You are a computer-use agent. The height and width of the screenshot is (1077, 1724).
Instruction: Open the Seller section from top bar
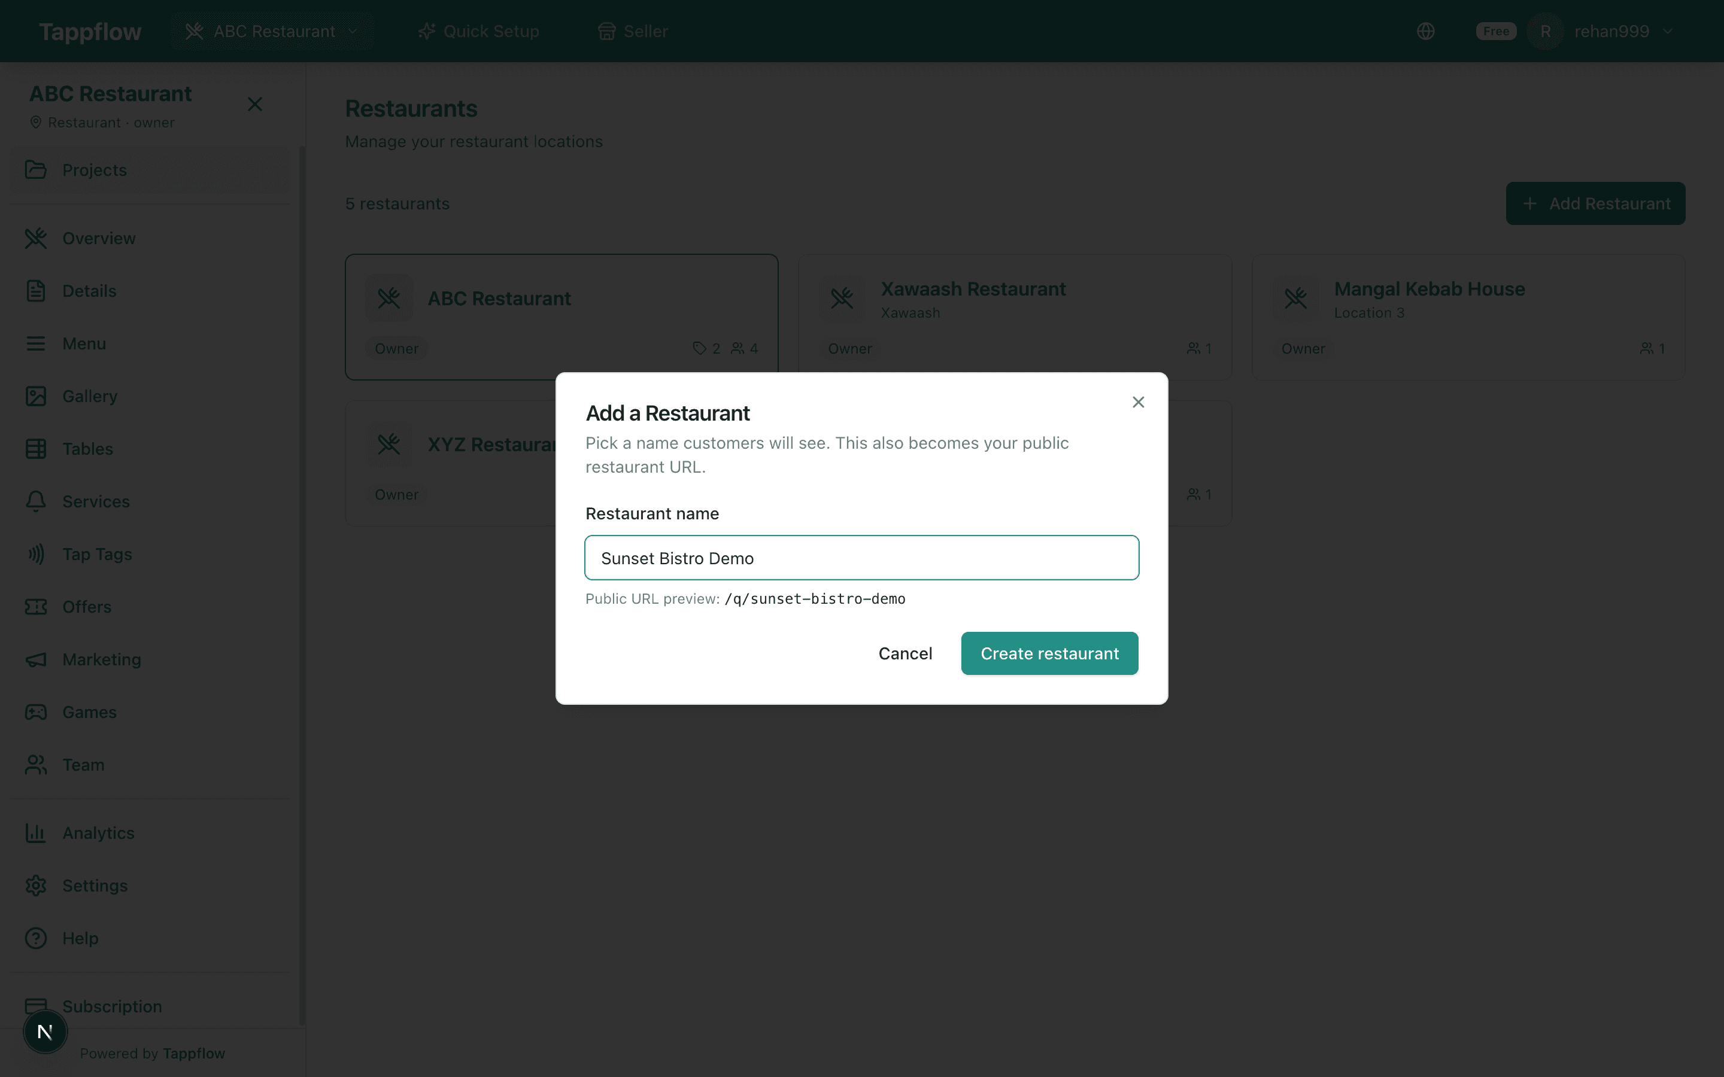[633, 31]
